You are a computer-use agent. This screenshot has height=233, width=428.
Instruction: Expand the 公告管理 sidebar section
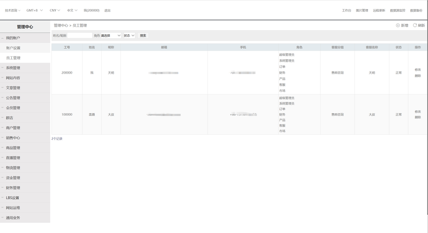pos(25,98)
